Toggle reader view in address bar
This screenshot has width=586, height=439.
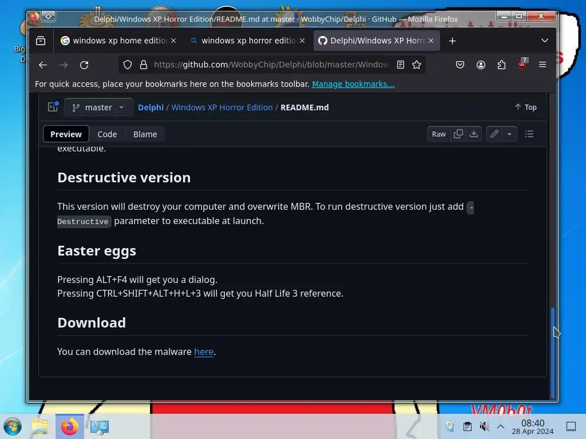(x=400, y=65)
